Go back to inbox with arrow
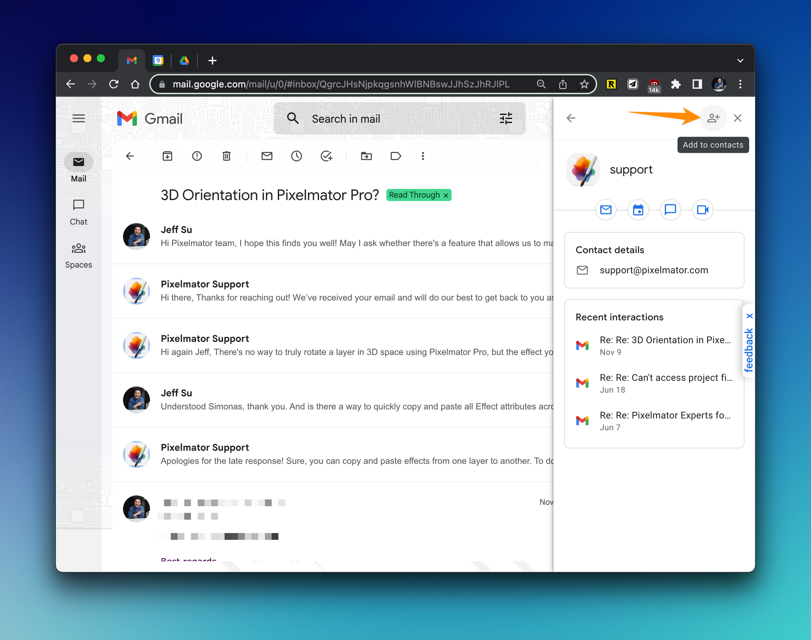The width and height of the screenshot is (811, 640). pyautogui.click(x=130, y=156)
